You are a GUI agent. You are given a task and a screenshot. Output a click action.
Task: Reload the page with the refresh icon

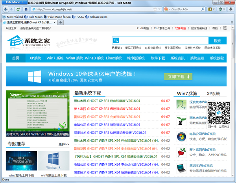[x=18, y=9]
